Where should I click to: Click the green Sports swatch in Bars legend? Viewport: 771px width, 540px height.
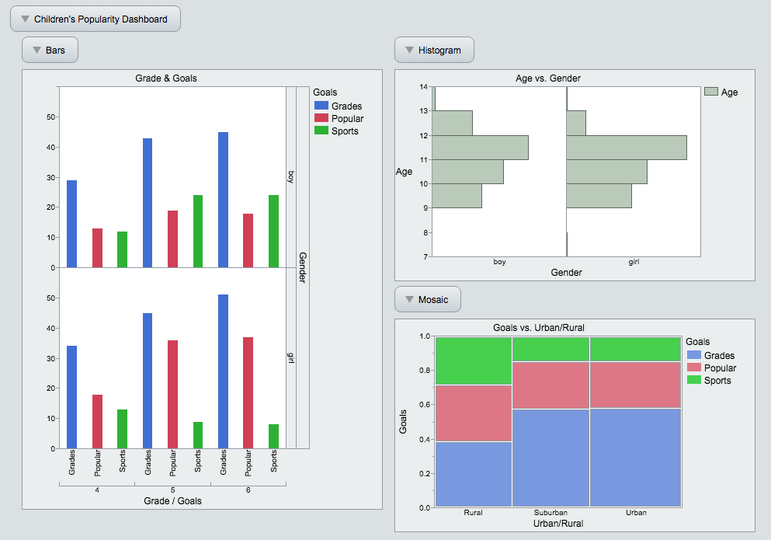(x=321, y=131)
